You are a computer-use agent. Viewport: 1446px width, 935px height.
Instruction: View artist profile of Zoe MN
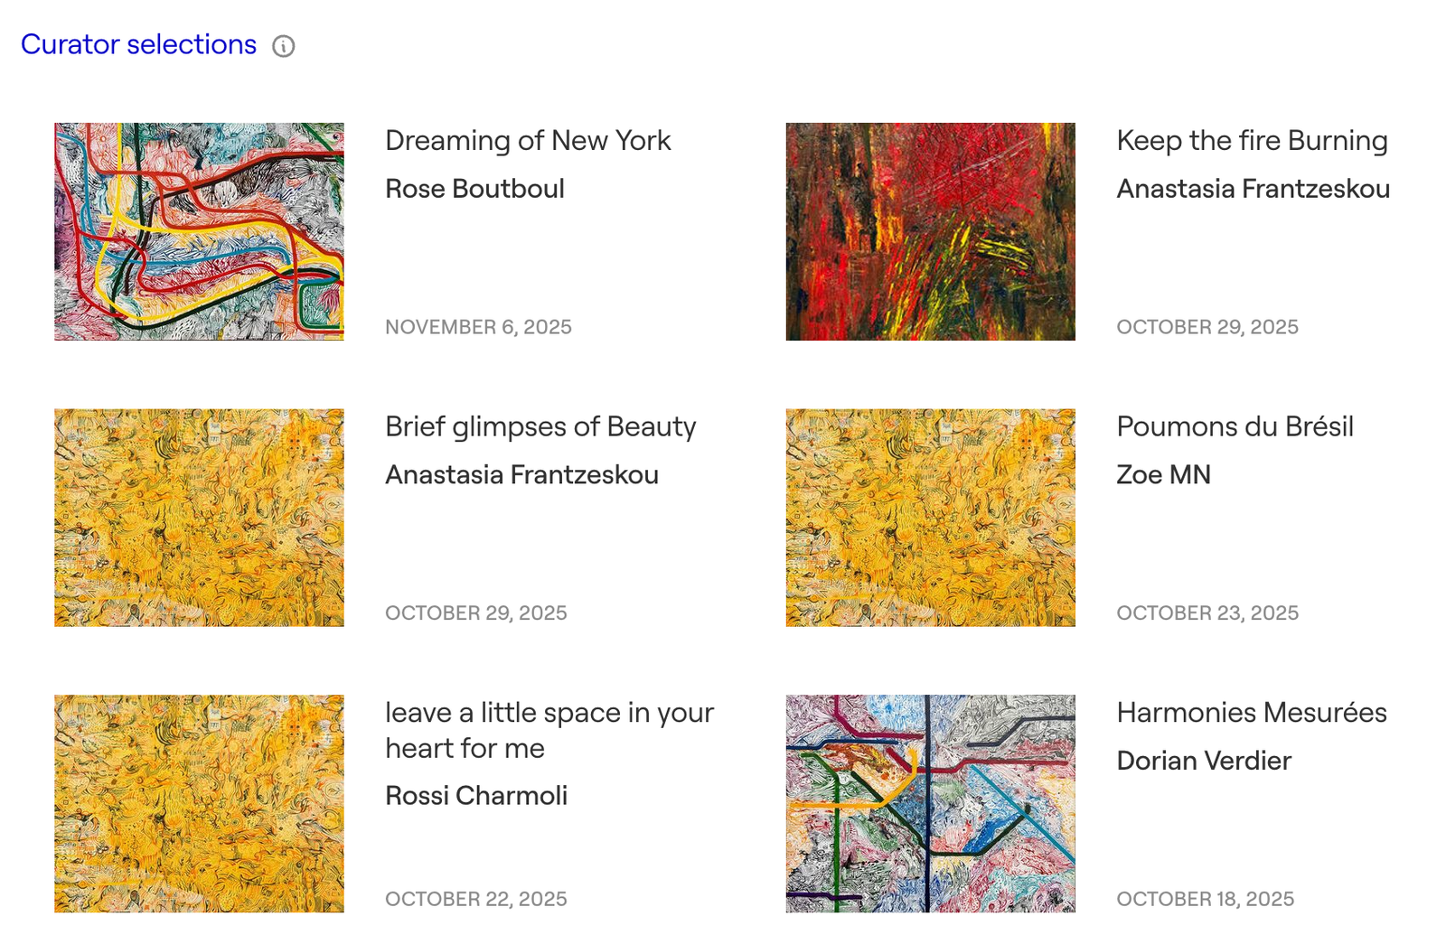[1165, 475]
